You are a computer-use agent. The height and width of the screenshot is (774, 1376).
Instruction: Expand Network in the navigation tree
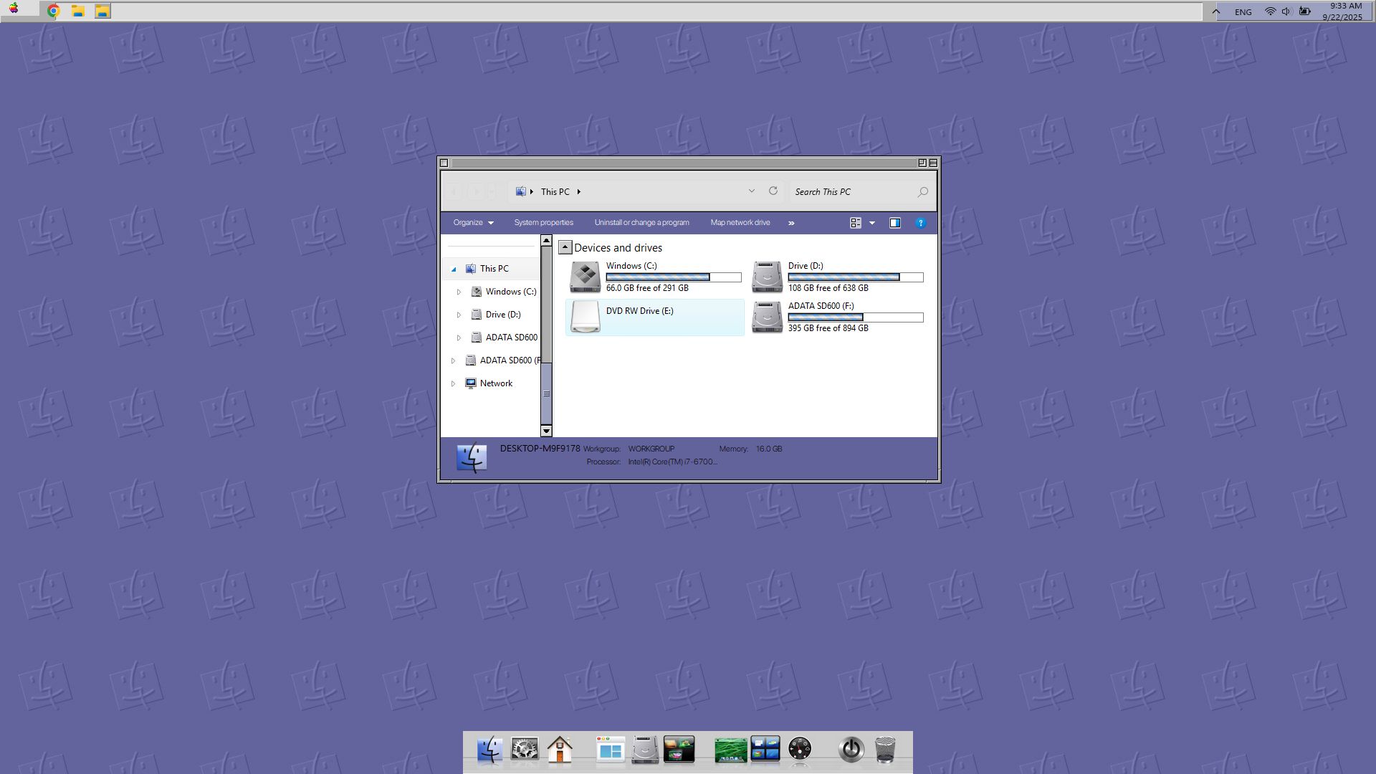click(453, 383)
